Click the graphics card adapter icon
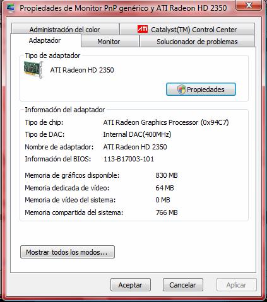 point(33,70)
